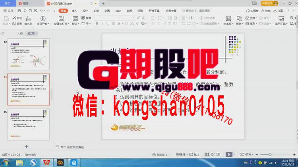Switch to the Design (设计) tab
298x167 pixels.
85,11
